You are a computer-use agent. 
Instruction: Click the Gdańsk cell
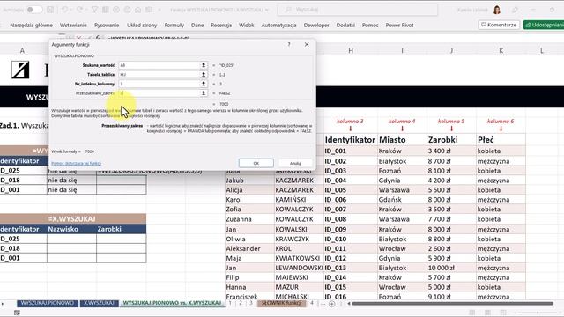click(x=402, y=200)
